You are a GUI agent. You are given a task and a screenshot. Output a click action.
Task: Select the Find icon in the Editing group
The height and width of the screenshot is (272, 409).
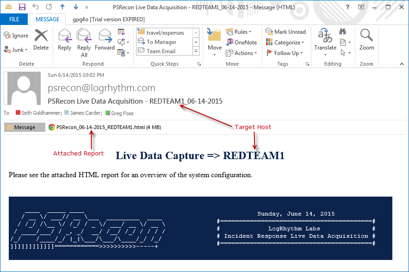point(342,31)
